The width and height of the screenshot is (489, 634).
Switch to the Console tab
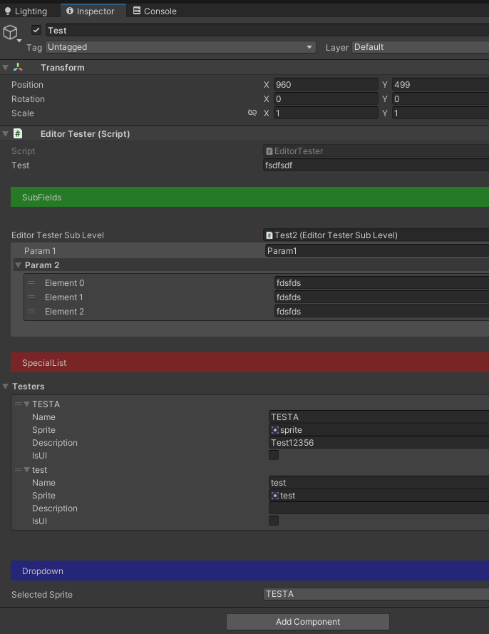tap(155, 11)
